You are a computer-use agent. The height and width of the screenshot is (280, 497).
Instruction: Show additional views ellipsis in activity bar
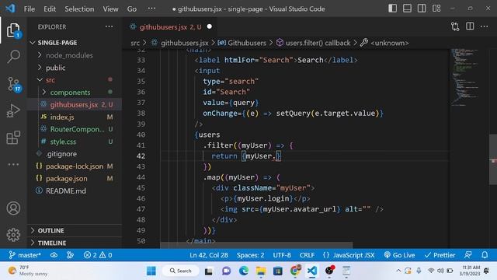click(13, 164)
